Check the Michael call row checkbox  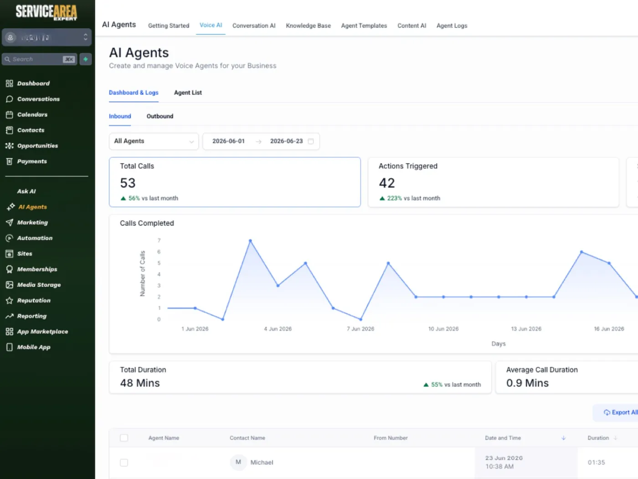pyautogui.click(x=124, y=463)
